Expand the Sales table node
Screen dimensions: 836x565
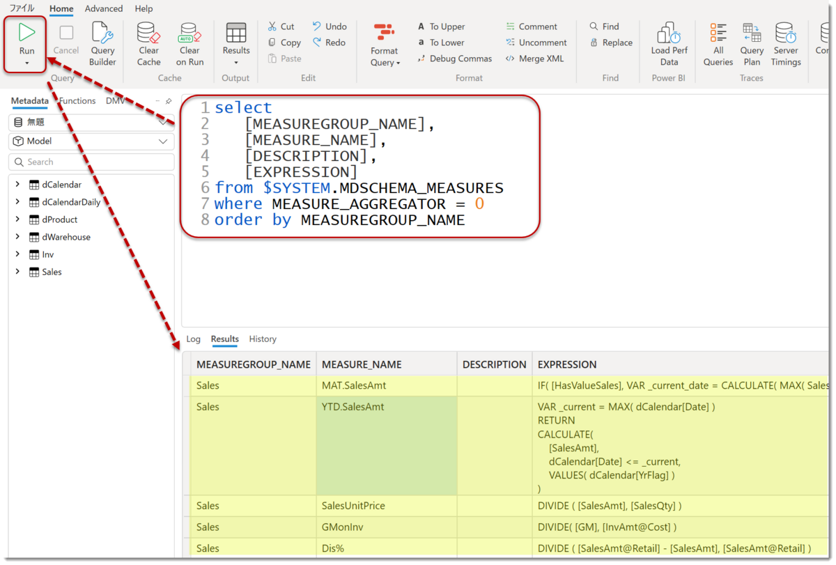(x=17, y=272)
